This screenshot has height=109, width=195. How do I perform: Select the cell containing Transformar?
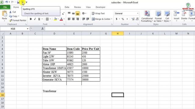(54, 91)
